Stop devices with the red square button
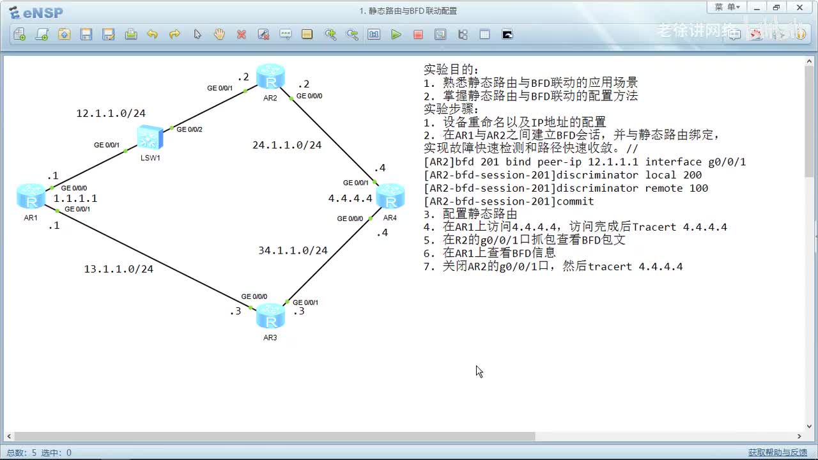 point(418,34)
